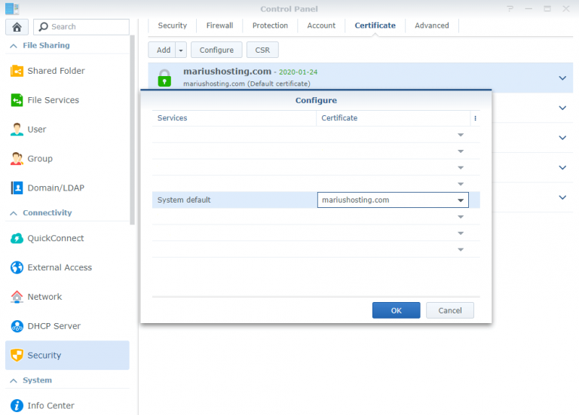Click Cancel in Configure dialog

point(450,310)
